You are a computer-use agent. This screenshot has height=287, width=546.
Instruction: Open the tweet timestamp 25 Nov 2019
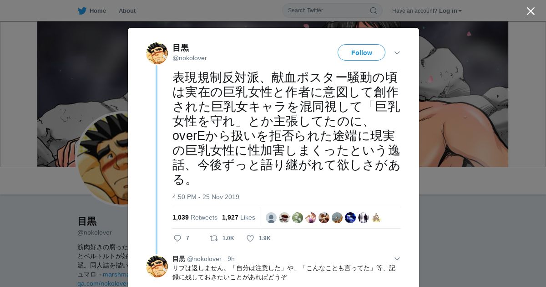tap(206, 197)
